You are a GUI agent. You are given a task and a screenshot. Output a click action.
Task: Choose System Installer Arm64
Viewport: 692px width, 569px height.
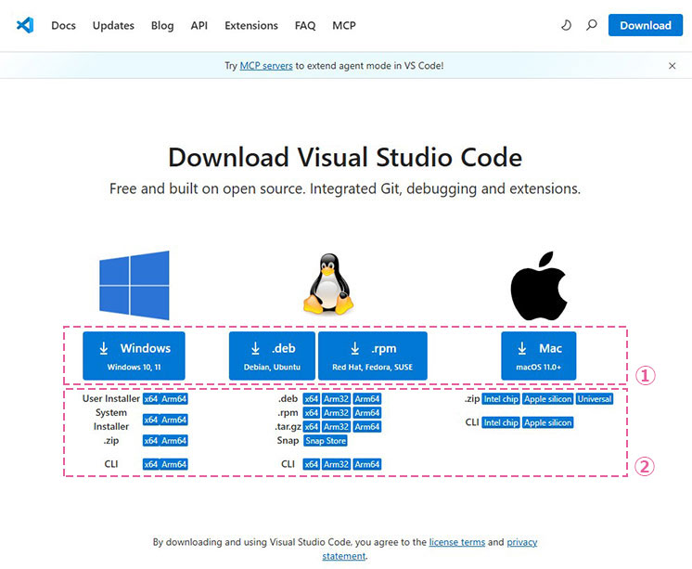pos(173,420)
